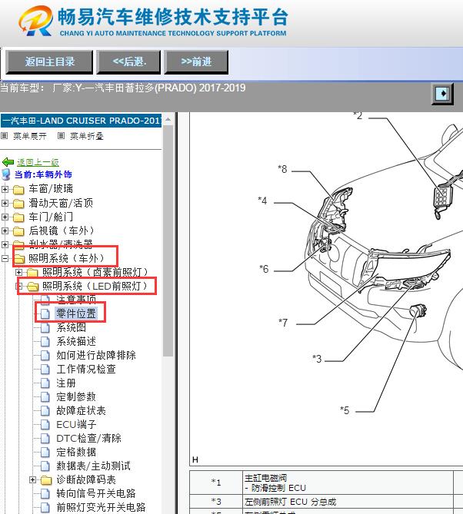Image resolution: width=463 pixels, height=514 pixels.
Task: Open the 系统图 page
Action: pos(72,327)
